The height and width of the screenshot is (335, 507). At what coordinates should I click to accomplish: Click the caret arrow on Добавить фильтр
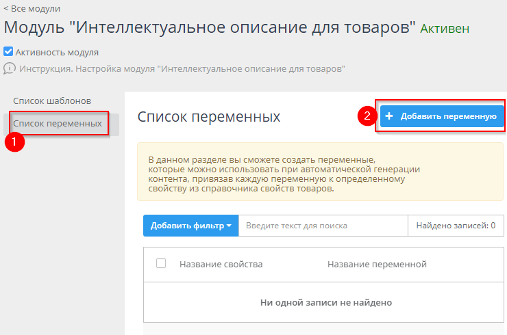(229, 226)
